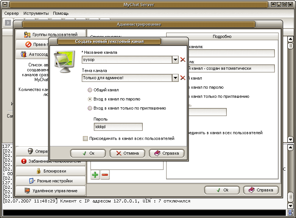Click the red prohibited Права icon
Screen dimensions: 296x218
pyautogui.click(x=28, y=44)
